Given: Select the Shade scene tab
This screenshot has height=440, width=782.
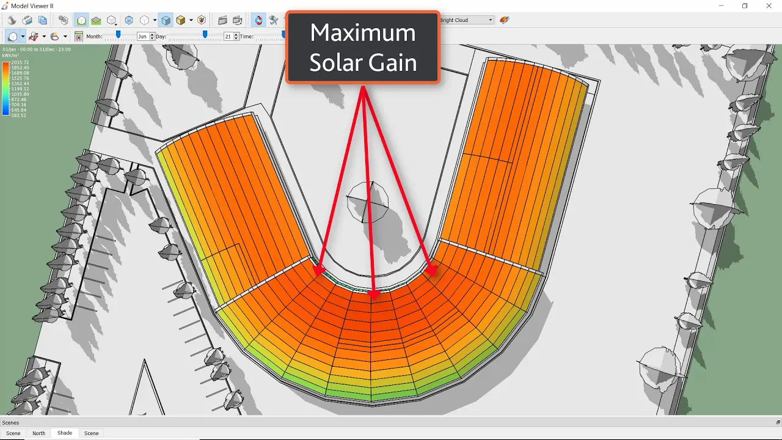Looking at the screenshot, I should (65, 433).
